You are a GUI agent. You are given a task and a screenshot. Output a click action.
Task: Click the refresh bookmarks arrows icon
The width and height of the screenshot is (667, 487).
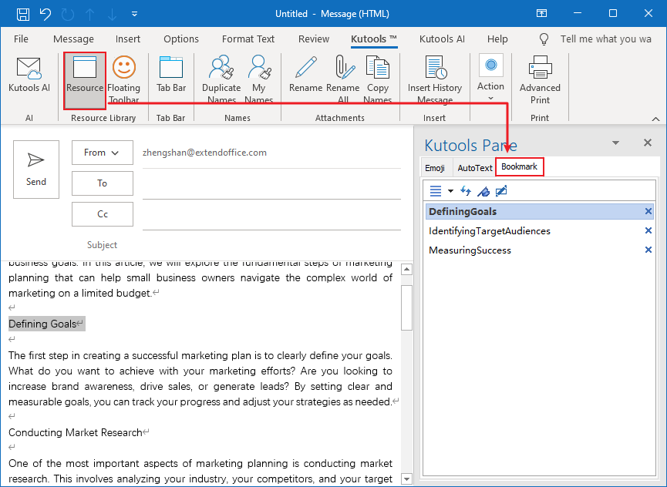tap(466, 191)
